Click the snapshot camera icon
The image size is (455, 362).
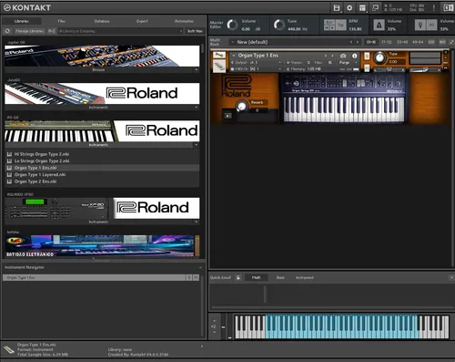click(343, 56)
